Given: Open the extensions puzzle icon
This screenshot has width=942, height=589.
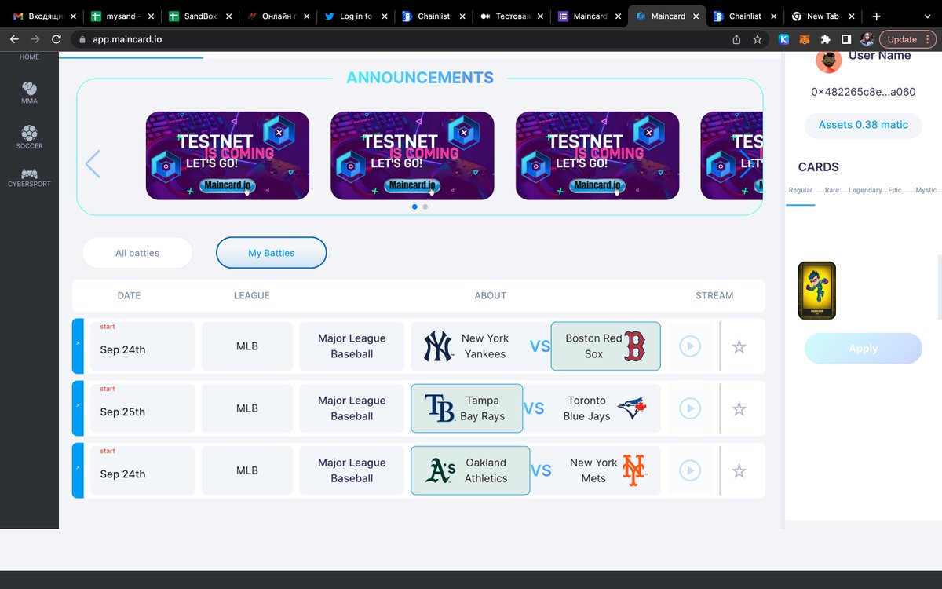Looking at the screenshot, I should point(825,39).
